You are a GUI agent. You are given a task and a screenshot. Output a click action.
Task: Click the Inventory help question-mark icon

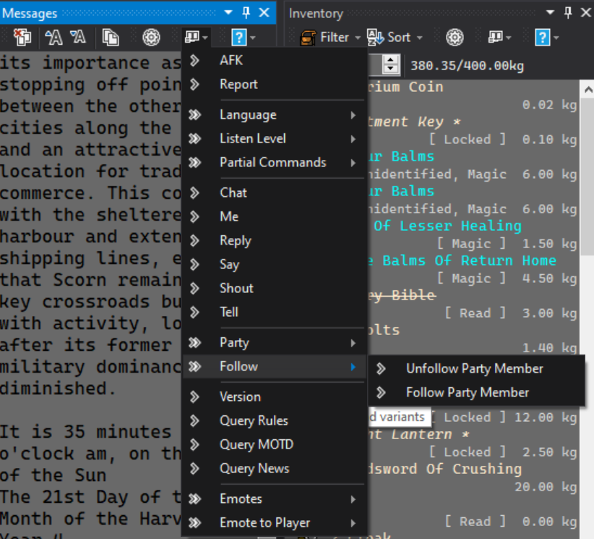pyautogui.click(x=542, y=37)
